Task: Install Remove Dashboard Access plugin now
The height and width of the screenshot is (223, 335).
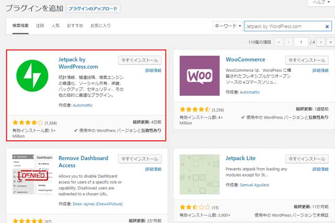Action: click(140, 159)
